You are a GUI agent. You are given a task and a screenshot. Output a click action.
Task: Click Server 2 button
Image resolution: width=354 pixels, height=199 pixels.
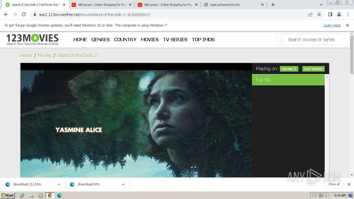click(x=289, y=69)
